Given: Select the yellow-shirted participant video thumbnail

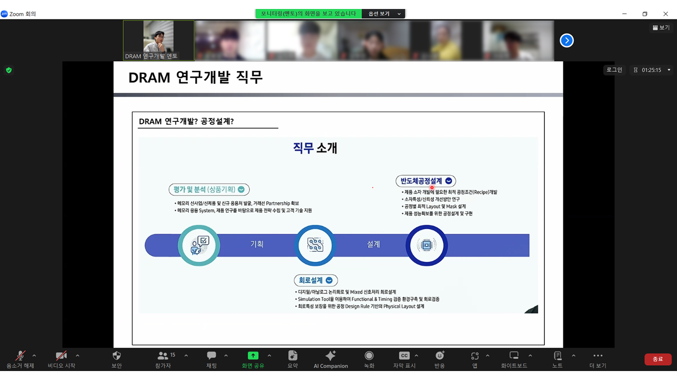Looking at the screenshot, I should pyautogui.click(x=446, y=41).
